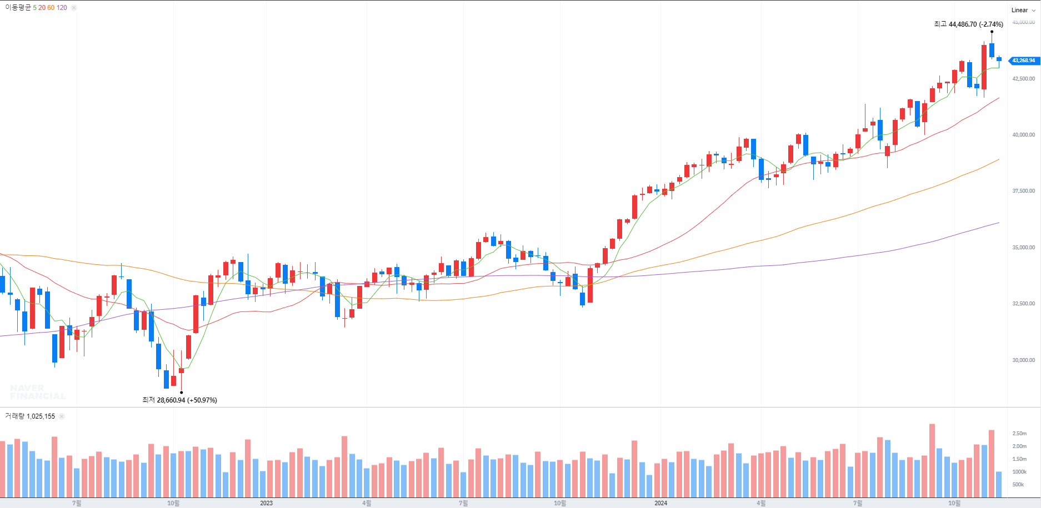Remove the 이동평균 moving average indicator

pos(74,8)
